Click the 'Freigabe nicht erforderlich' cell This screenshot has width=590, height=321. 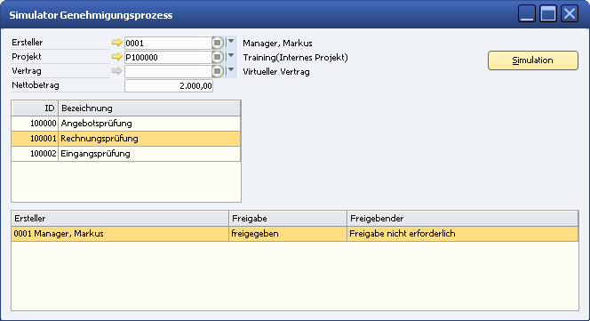(462, 234)
